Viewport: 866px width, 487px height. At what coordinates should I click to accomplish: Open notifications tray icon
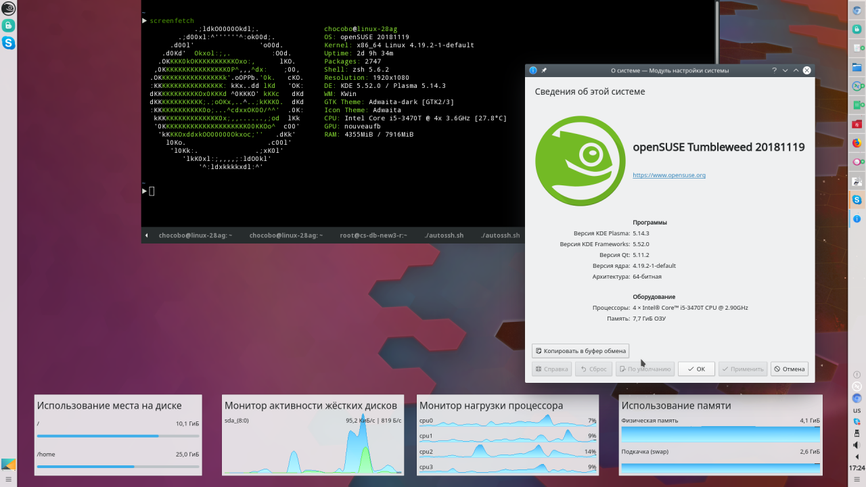point(857,375)
